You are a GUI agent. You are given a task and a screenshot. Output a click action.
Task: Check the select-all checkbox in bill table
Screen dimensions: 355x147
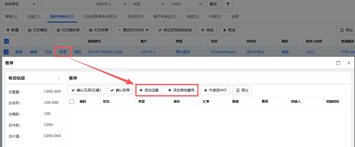(x=72, y=101)
